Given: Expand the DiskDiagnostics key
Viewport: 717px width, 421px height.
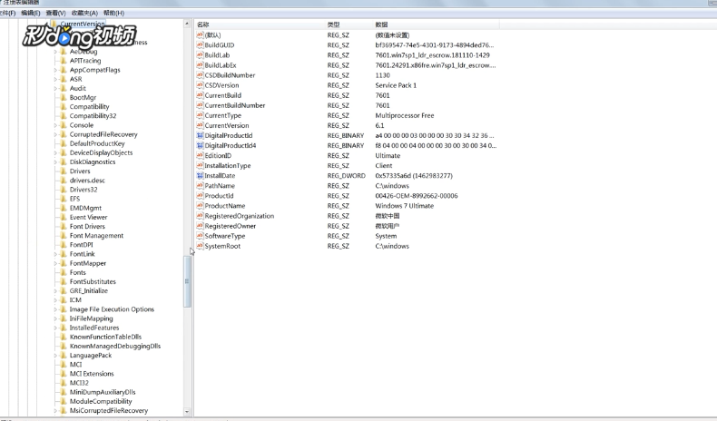Looking at the screenshot, I should pyautogui.click(x=55, y=162).
